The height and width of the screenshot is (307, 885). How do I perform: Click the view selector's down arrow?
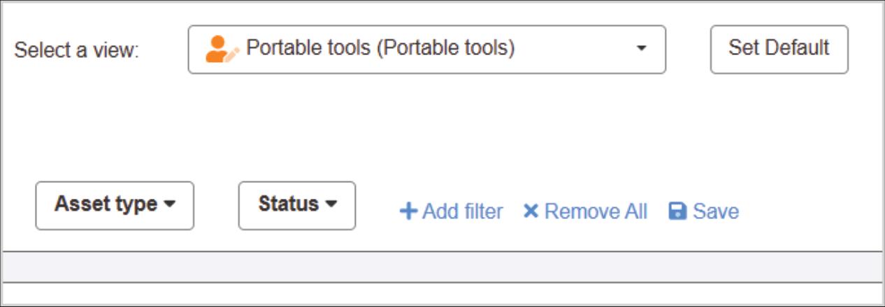pos(641,49)
